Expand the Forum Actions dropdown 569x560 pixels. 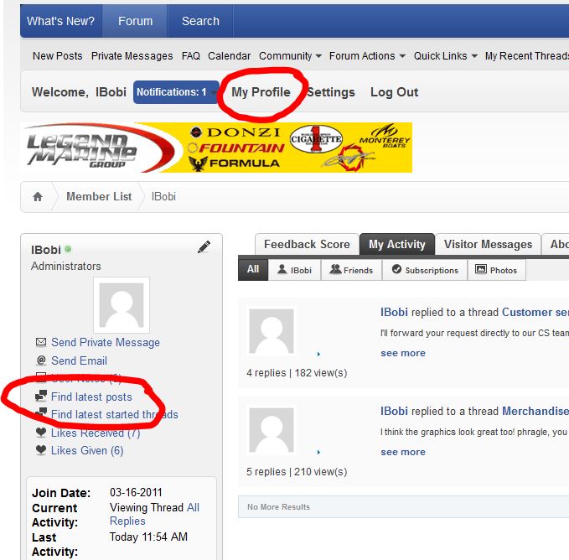coord(367,56)
